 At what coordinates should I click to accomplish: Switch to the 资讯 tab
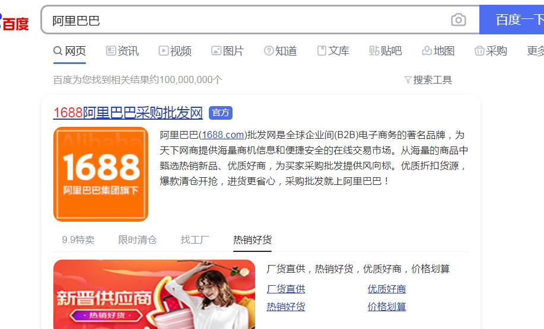122,51
